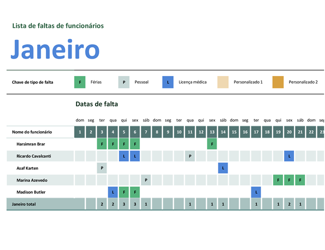Click the 'Datas de falta' heading

pos(97,104)
